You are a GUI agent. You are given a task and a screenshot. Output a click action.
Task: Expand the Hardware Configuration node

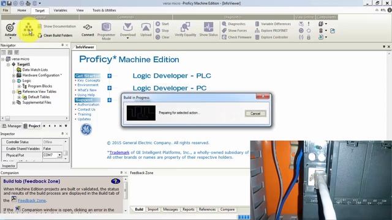click(13, 75)
